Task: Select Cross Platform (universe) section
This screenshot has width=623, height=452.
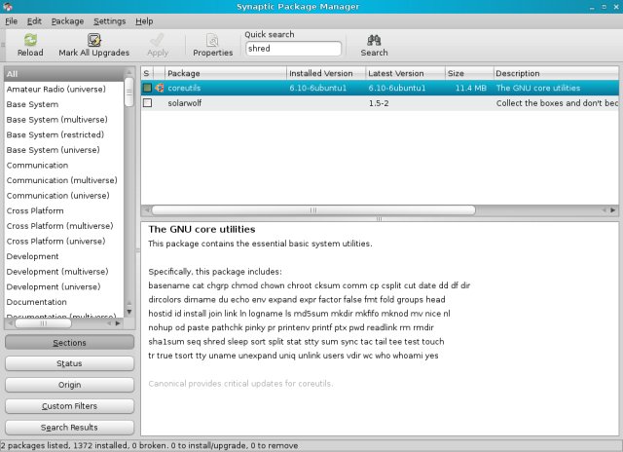Action: tap(64, 241)
